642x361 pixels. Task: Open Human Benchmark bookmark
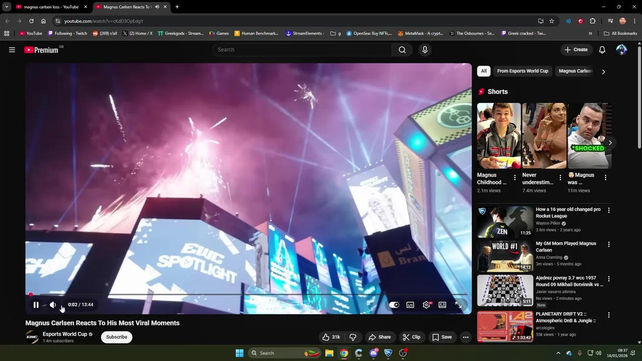(x=256, y=34)
